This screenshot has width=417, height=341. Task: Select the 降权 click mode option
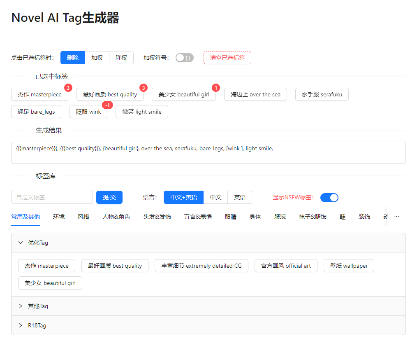(x=121, y=58)
